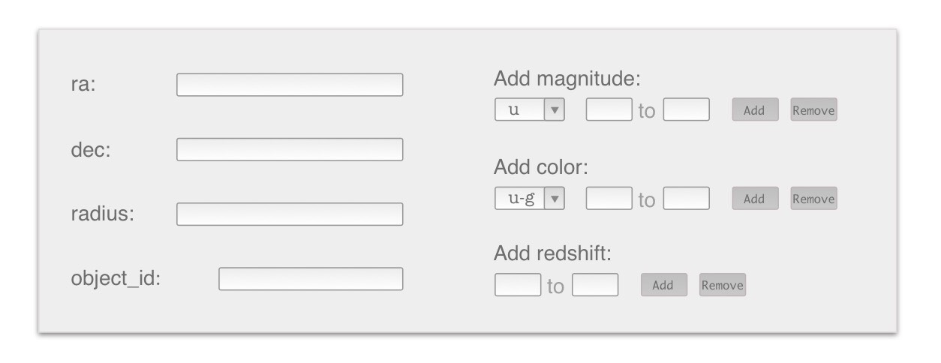Click the object_id label text
941x363 pixels.
[116, 279]
